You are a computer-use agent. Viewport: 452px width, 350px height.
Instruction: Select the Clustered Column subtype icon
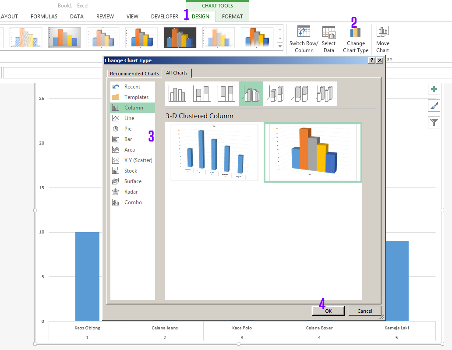177,93
